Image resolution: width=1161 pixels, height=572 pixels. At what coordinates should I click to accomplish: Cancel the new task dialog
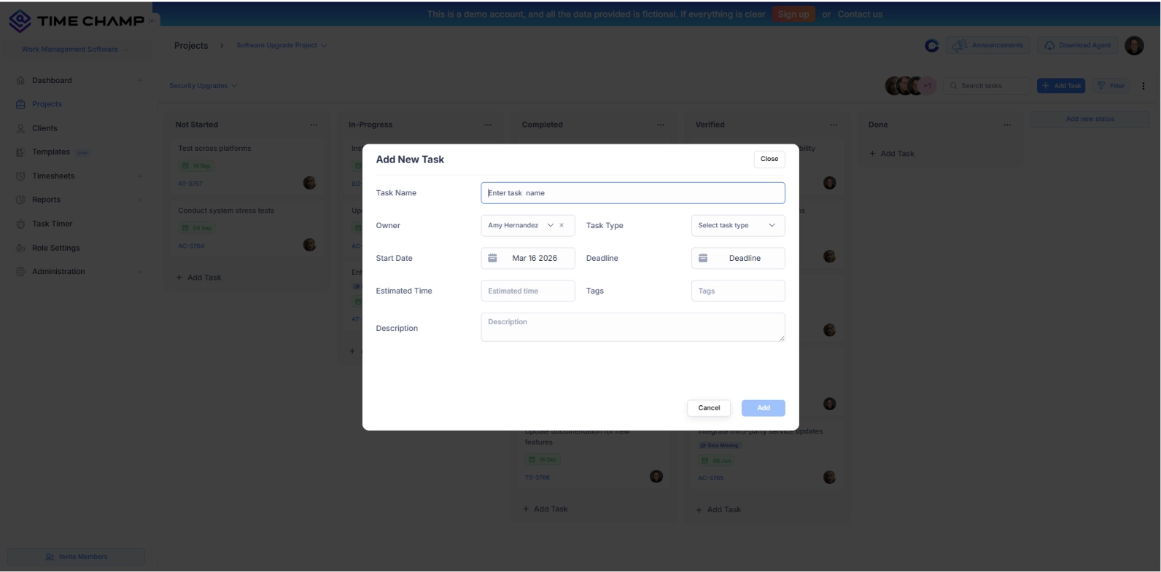tap(708, 408)
